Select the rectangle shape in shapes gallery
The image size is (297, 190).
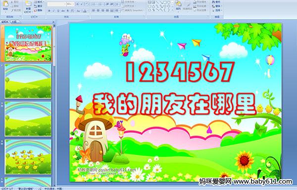165,2
